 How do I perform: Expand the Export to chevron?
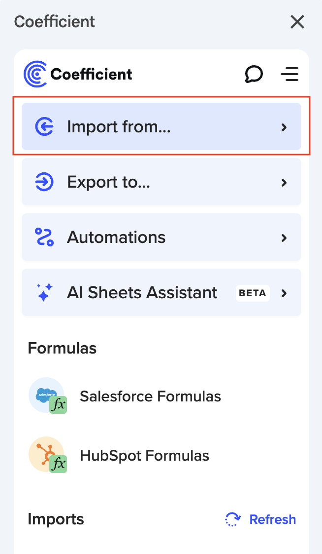pos(284,183)
